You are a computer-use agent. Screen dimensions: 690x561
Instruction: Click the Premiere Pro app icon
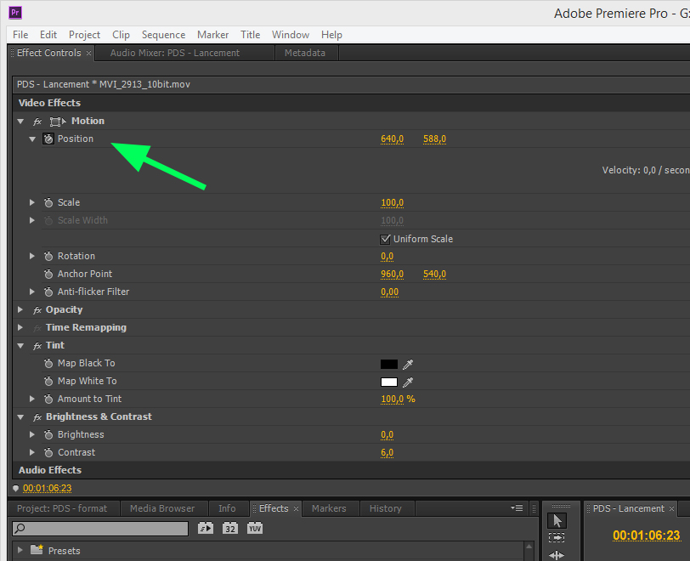click(x=15, y=13)
